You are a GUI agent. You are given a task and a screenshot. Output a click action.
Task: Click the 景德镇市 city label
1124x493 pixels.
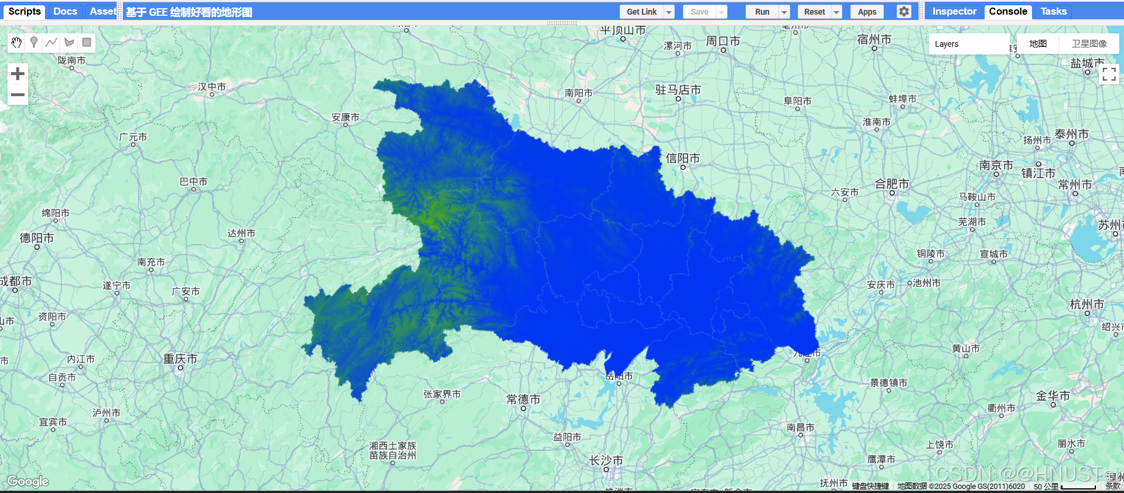click(889, 383)
